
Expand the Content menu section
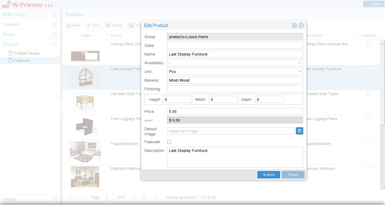point(54,25)
